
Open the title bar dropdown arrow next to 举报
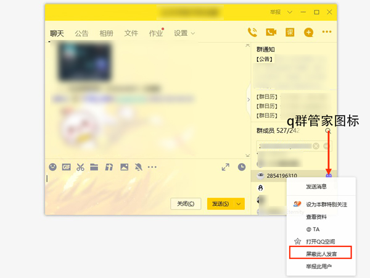(x=289, y=12)
